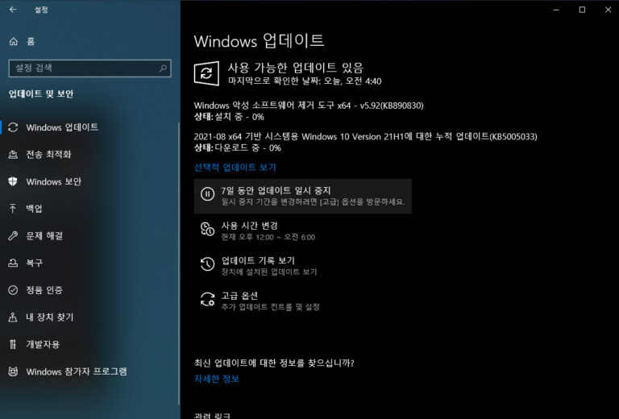Click the 내 장치 찾기 person icon
The width and height of the screenshot is (619, 419).
(x=13, y=317)
